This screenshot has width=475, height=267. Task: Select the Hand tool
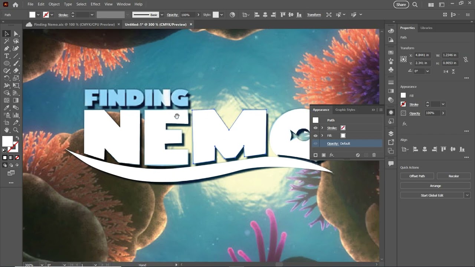point(7,130)
